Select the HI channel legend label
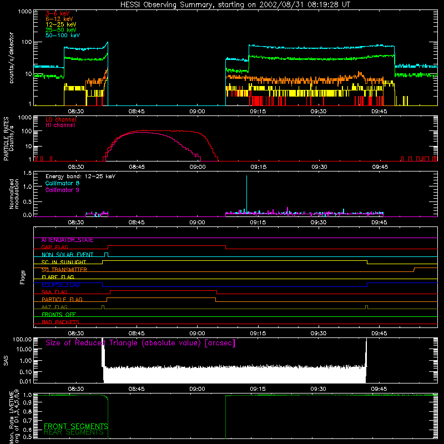444x444 pixels. coord(60,125)
